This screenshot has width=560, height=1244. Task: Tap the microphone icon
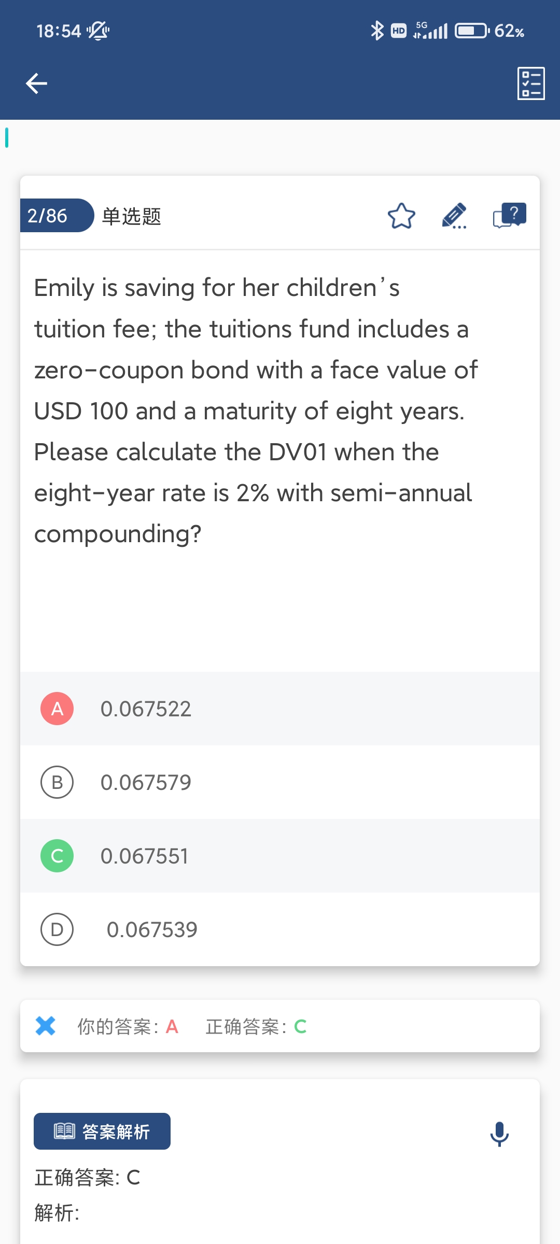(499, 1134)
